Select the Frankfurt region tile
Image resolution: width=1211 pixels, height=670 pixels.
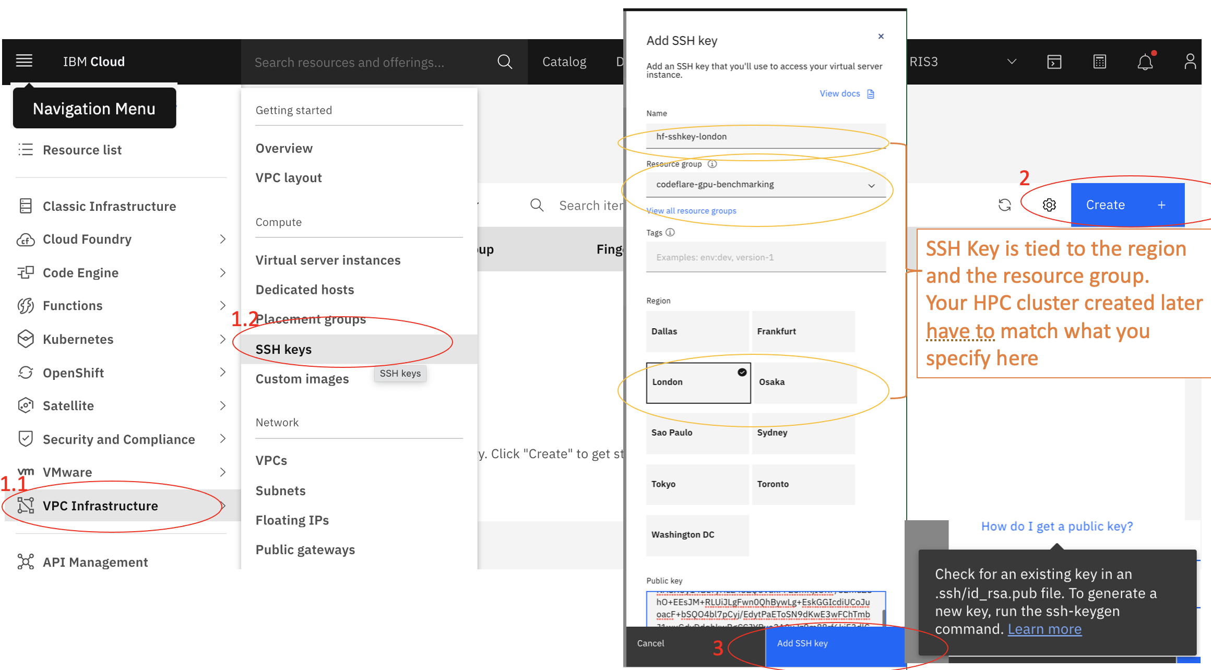[x=803, y=331]
